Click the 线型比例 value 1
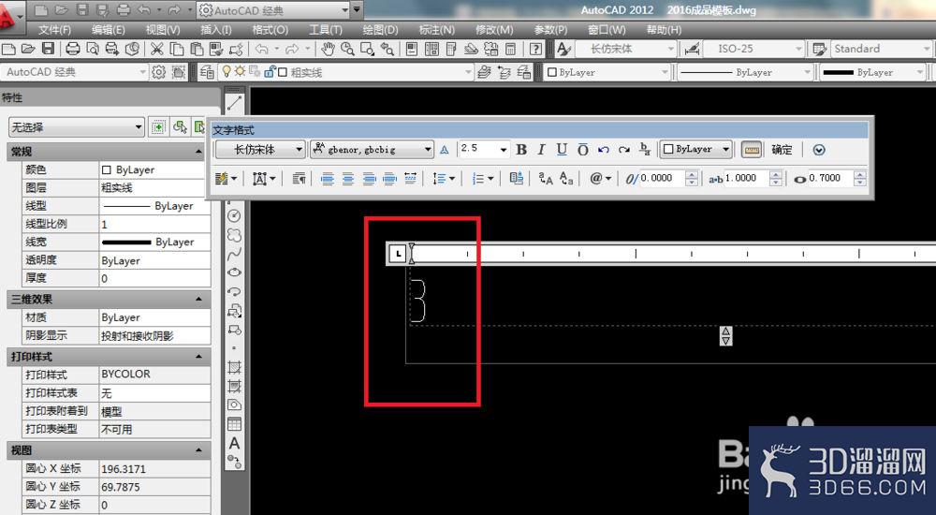Viewport: 936px width, 515px height. pyautogui.click(x=154, y=224)
